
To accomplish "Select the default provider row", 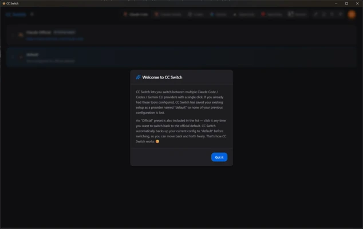I will tap(181, 57).
